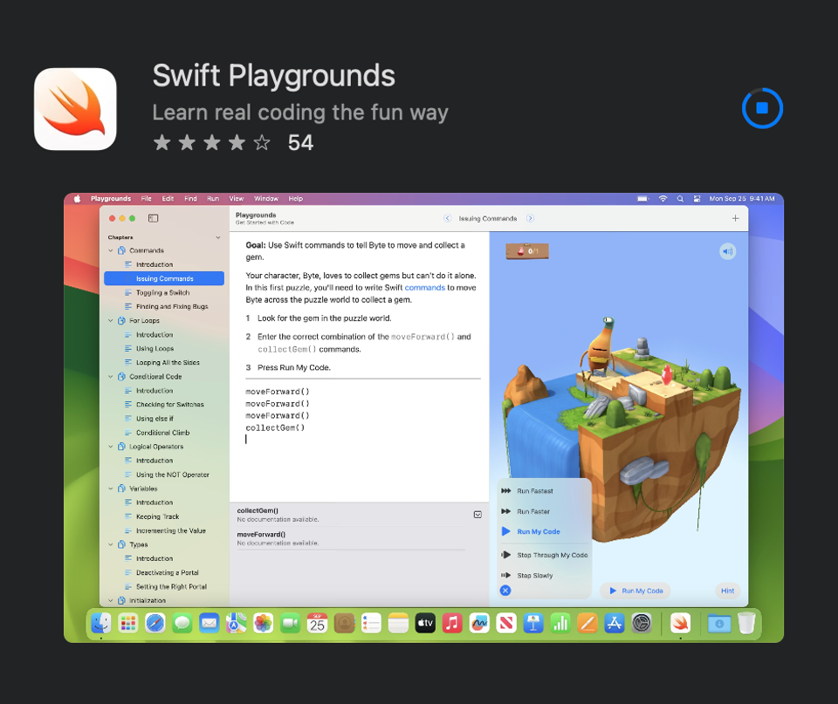The width and height of the screenshot is (838, 704).
Task: Collapse the Types chapter
Action: pyautogui.click(x=111, y=544)
